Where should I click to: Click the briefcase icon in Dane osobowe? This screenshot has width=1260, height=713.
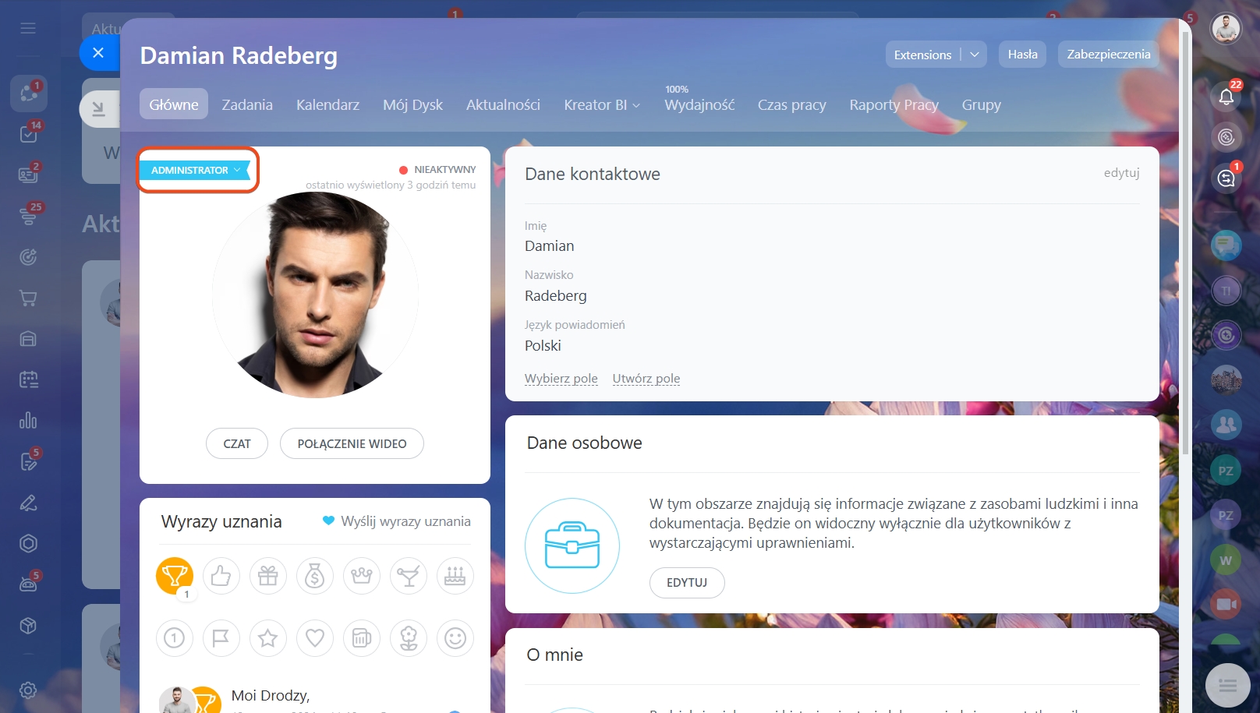[x=572, y=545]
